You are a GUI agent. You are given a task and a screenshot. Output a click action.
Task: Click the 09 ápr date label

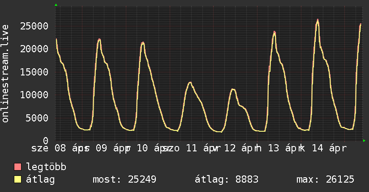coord(113,148)
